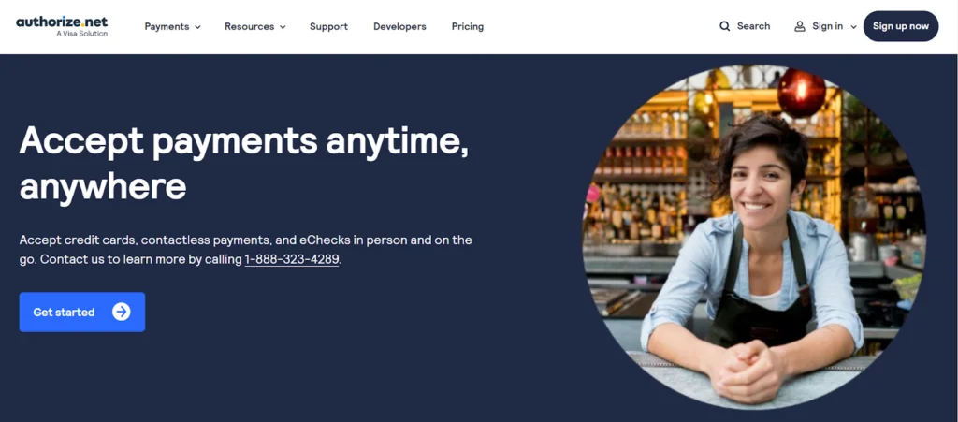Click the authorize.net logo
This screenshot has height=422, width=958.
pos(62,26)
